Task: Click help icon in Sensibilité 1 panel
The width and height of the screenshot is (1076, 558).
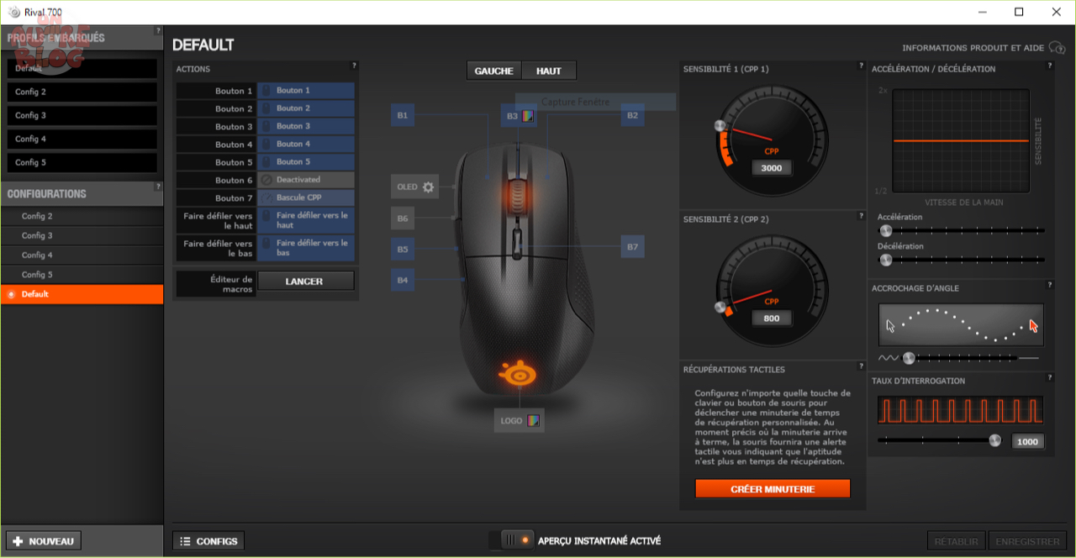Action: coord(862,66)
